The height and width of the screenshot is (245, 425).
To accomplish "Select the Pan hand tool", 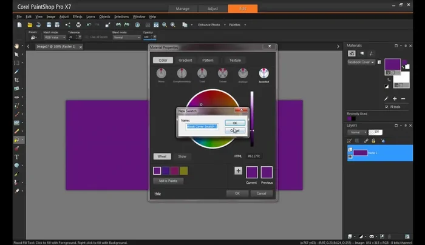I will point(17,46).
